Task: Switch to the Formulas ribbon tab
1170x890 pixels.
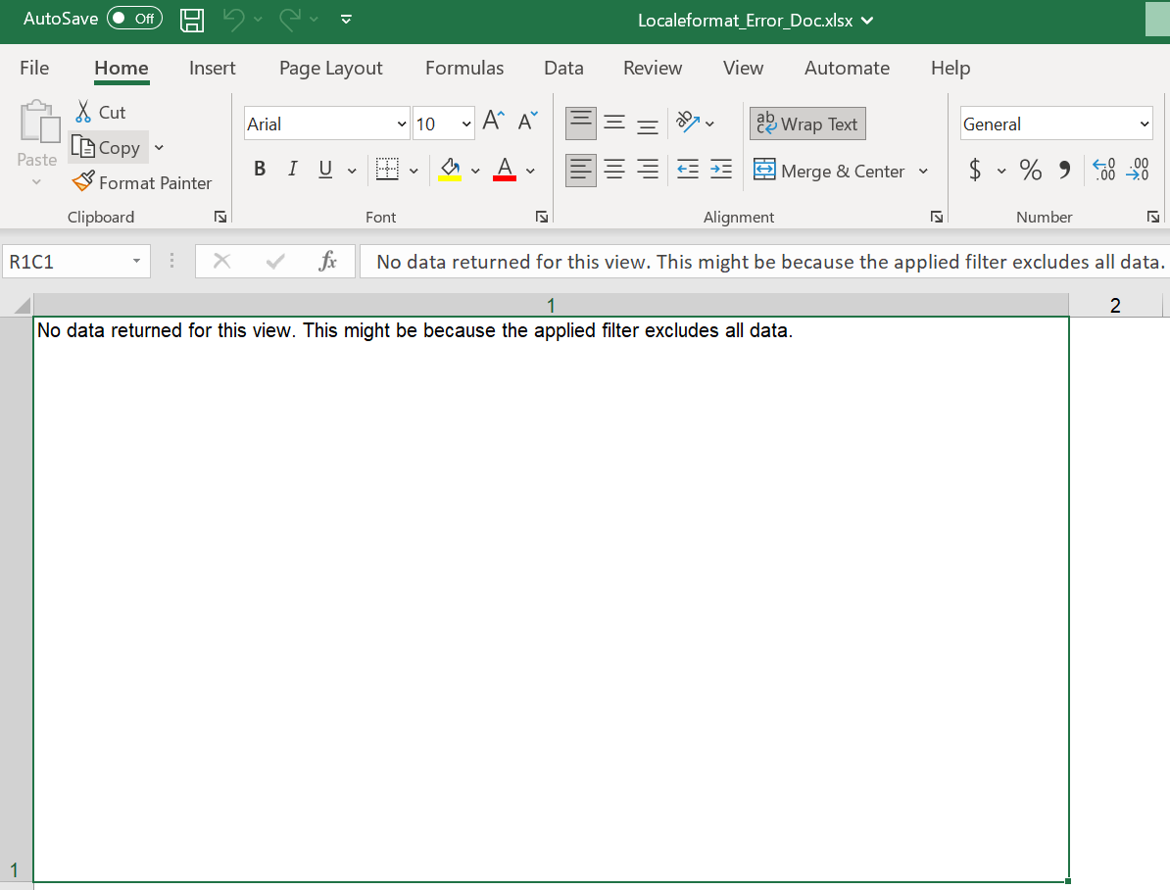Action: [463, 68]
